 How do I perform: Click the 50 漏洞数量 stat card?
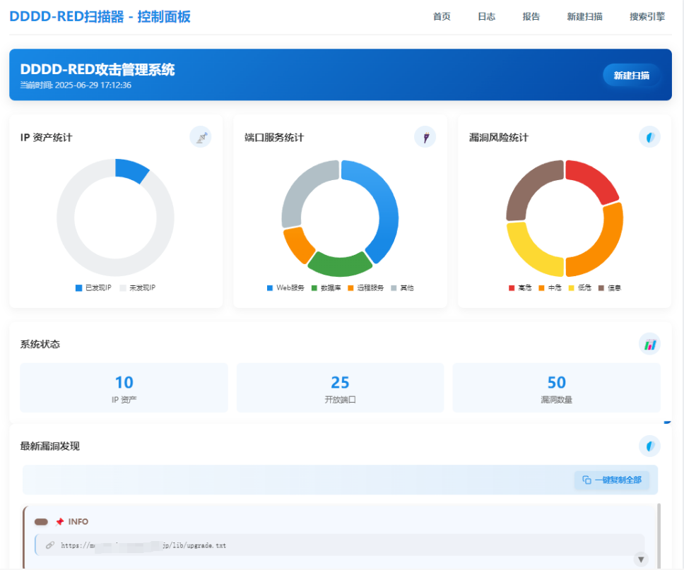point(557,388)
